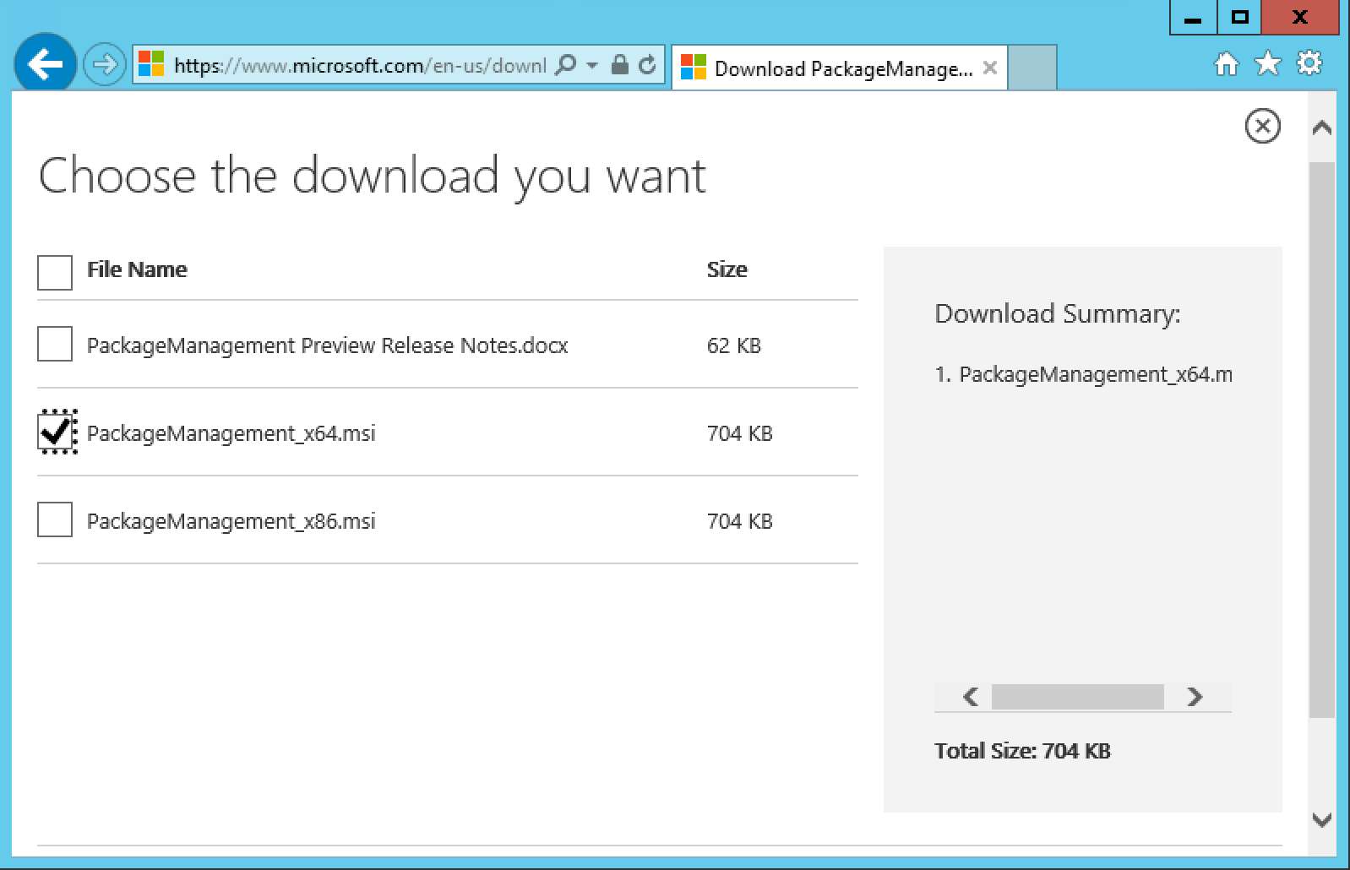Click the 704 KB size of x64.msi
The image size is (1350, 870).
[x=739, y=433]
